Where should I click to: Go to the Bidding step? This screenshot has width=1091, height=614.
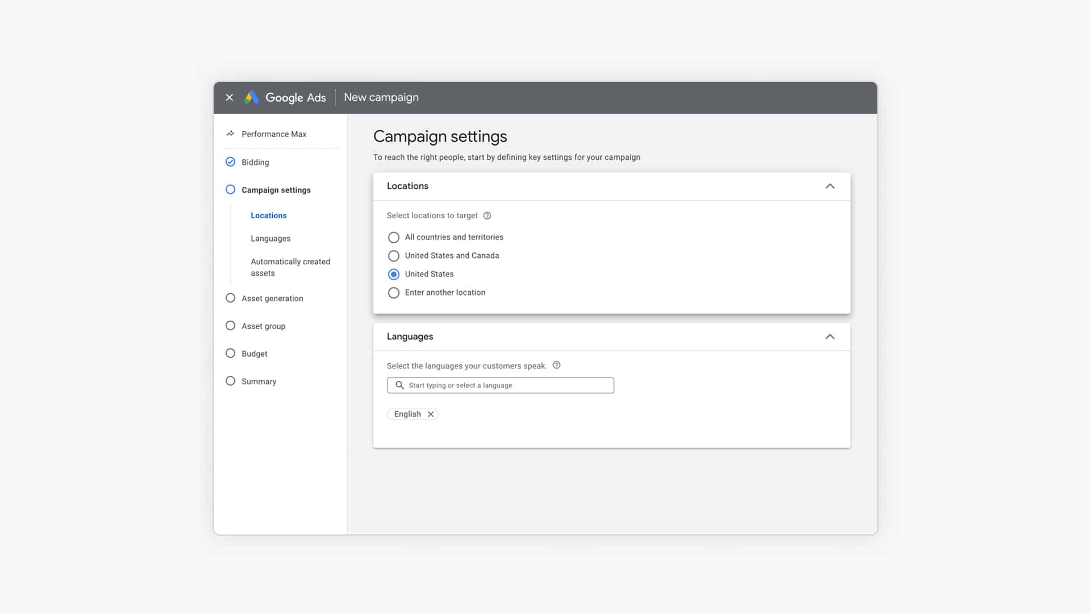[x=255, y=163]
